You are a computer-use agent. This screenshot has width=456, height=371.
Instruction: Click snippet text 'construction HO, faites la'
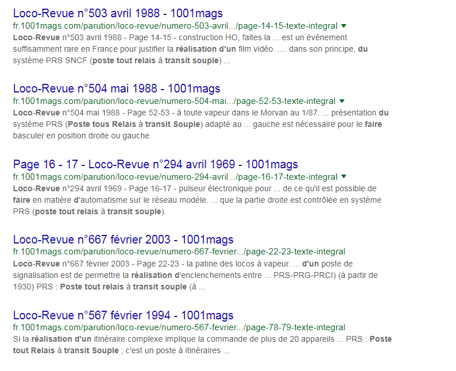pos(225,37)
